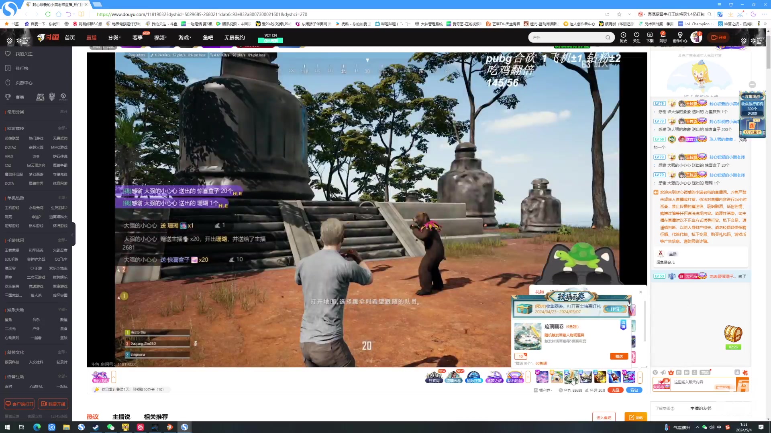Open the 星际狂飙 activity icon
The width and height of the screenshot is (771, 433).
[x=474, y=377]
